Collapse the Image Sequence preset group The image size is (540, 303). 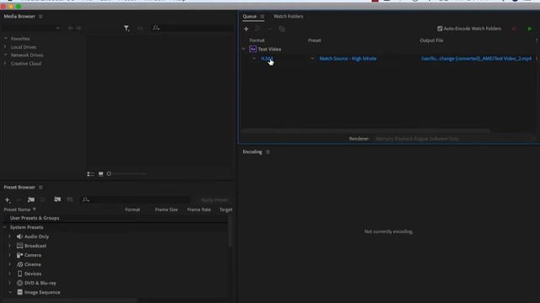[10, 292]
